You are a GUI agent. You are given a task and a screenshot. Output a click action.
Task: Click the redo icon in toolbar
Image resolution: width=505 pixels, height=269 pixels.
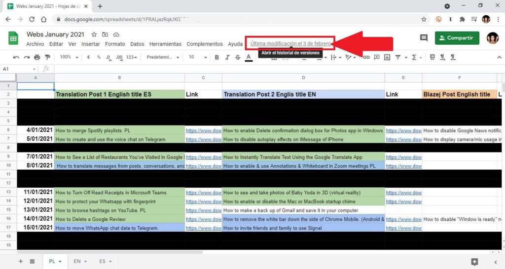(x=27, y=58)
